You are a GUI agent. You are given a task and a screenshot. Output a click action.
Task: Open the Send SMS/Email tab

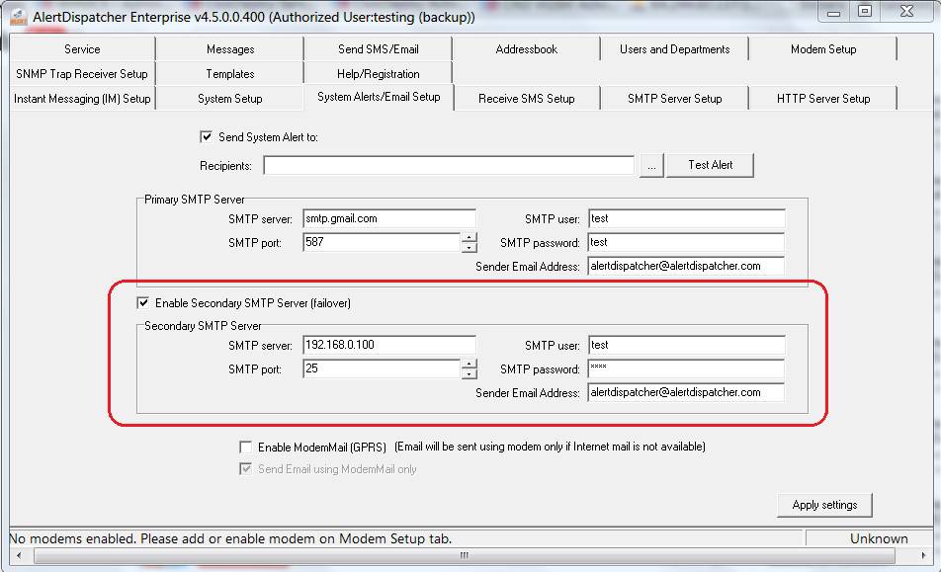click(378, 49)
